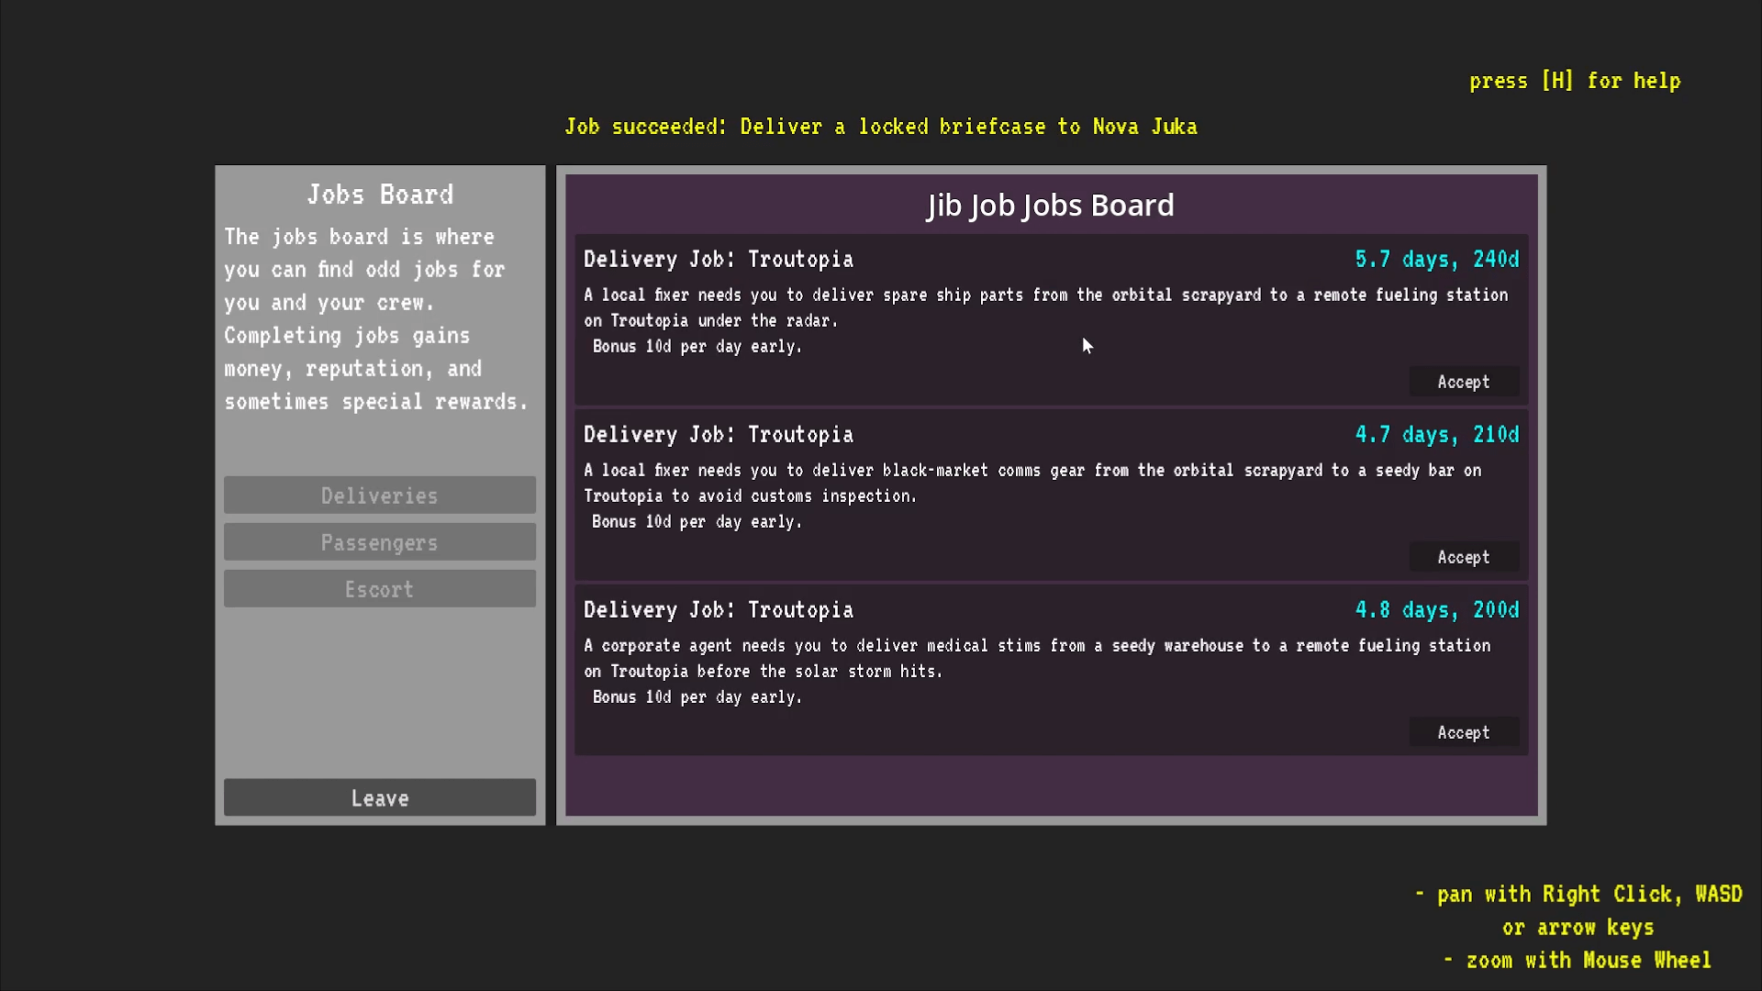Open the Deliveries job category

click(x=380, y=495)
